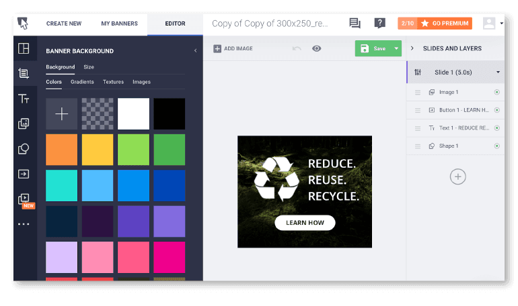Image resolution: width=518 pixels, height=306 pixels.
Task: Open the chat messages icon
Action: (355, 23)
